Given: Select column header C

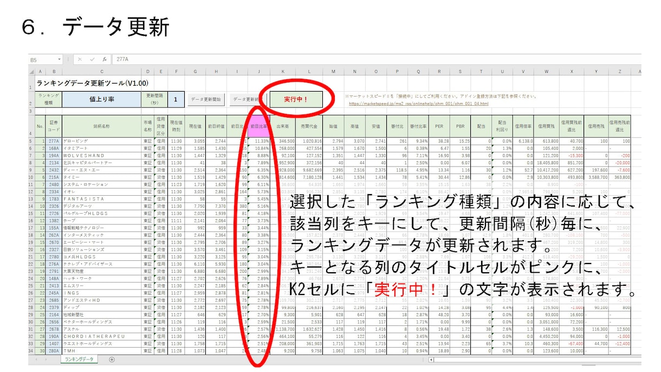Looking at the screenshot, I should pyautogui.click(x=102, y=72).
